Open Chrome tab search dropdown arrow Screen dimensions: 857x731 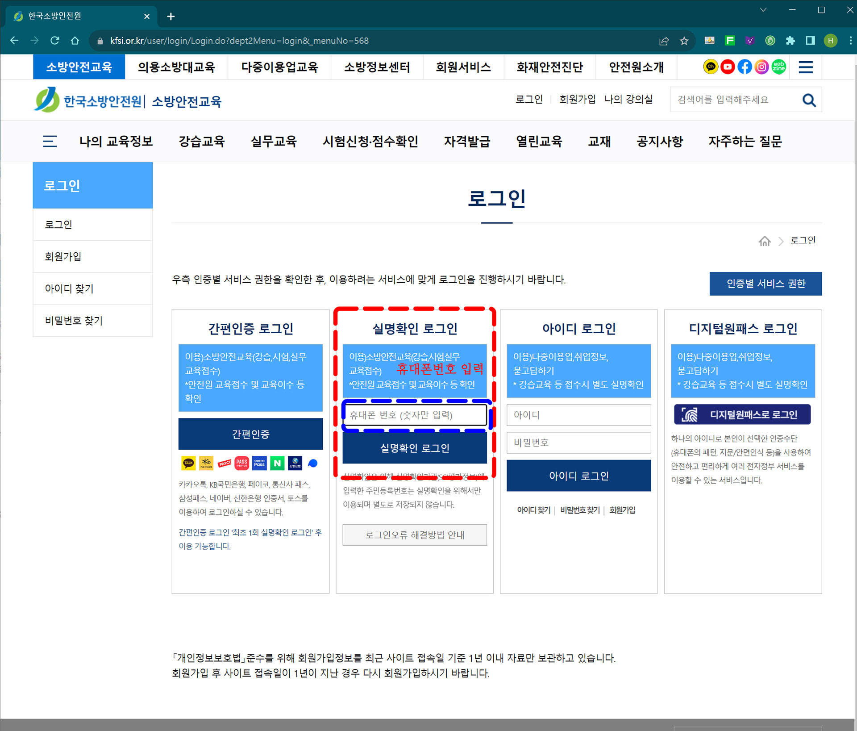click(763, 10)
